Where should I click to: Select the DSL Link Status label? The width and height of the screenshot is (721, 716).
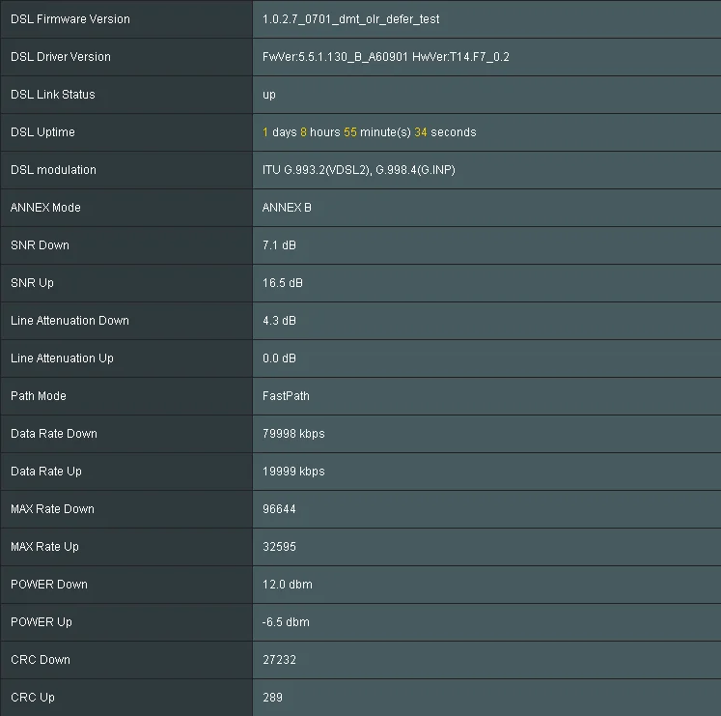(53, 95)
